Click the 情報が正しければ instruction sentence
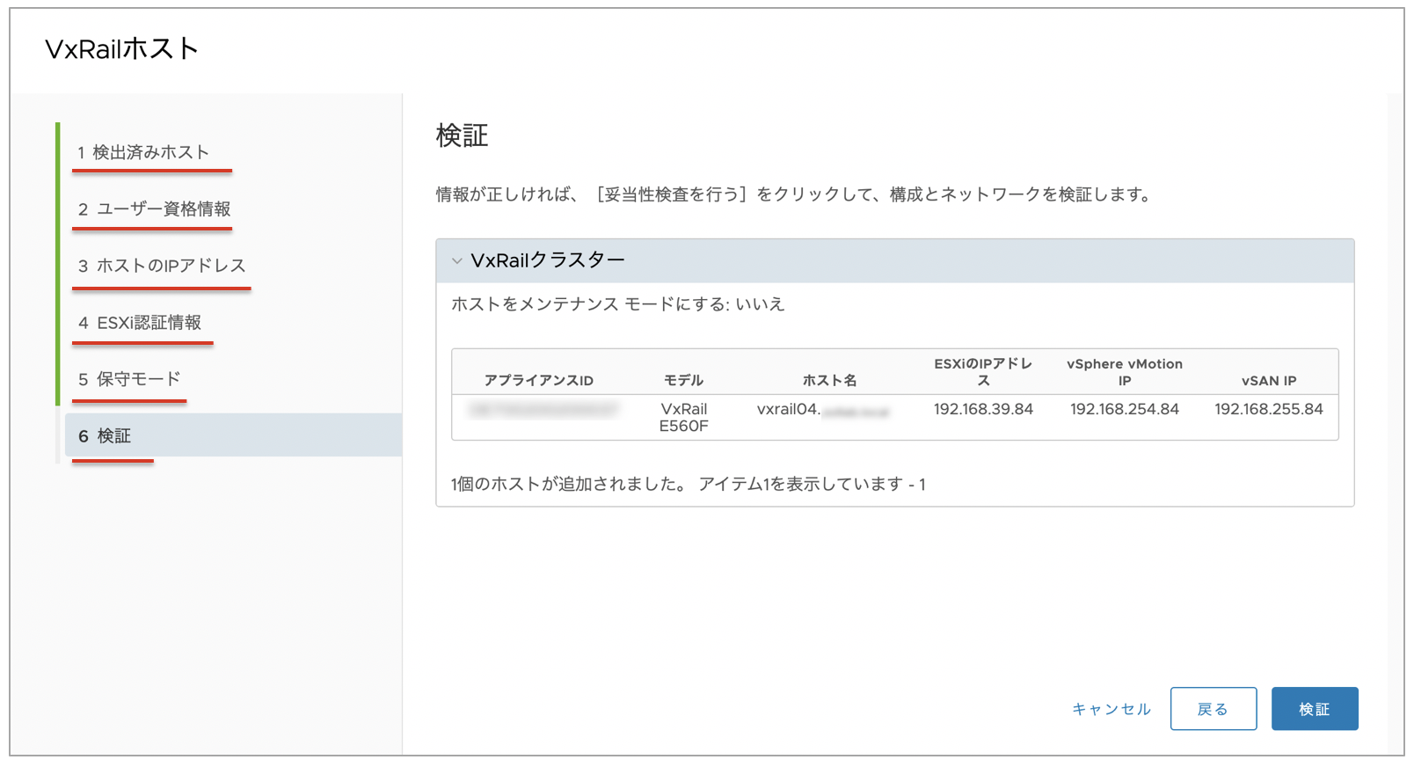 pyautogui.click(x=796, y=194)
